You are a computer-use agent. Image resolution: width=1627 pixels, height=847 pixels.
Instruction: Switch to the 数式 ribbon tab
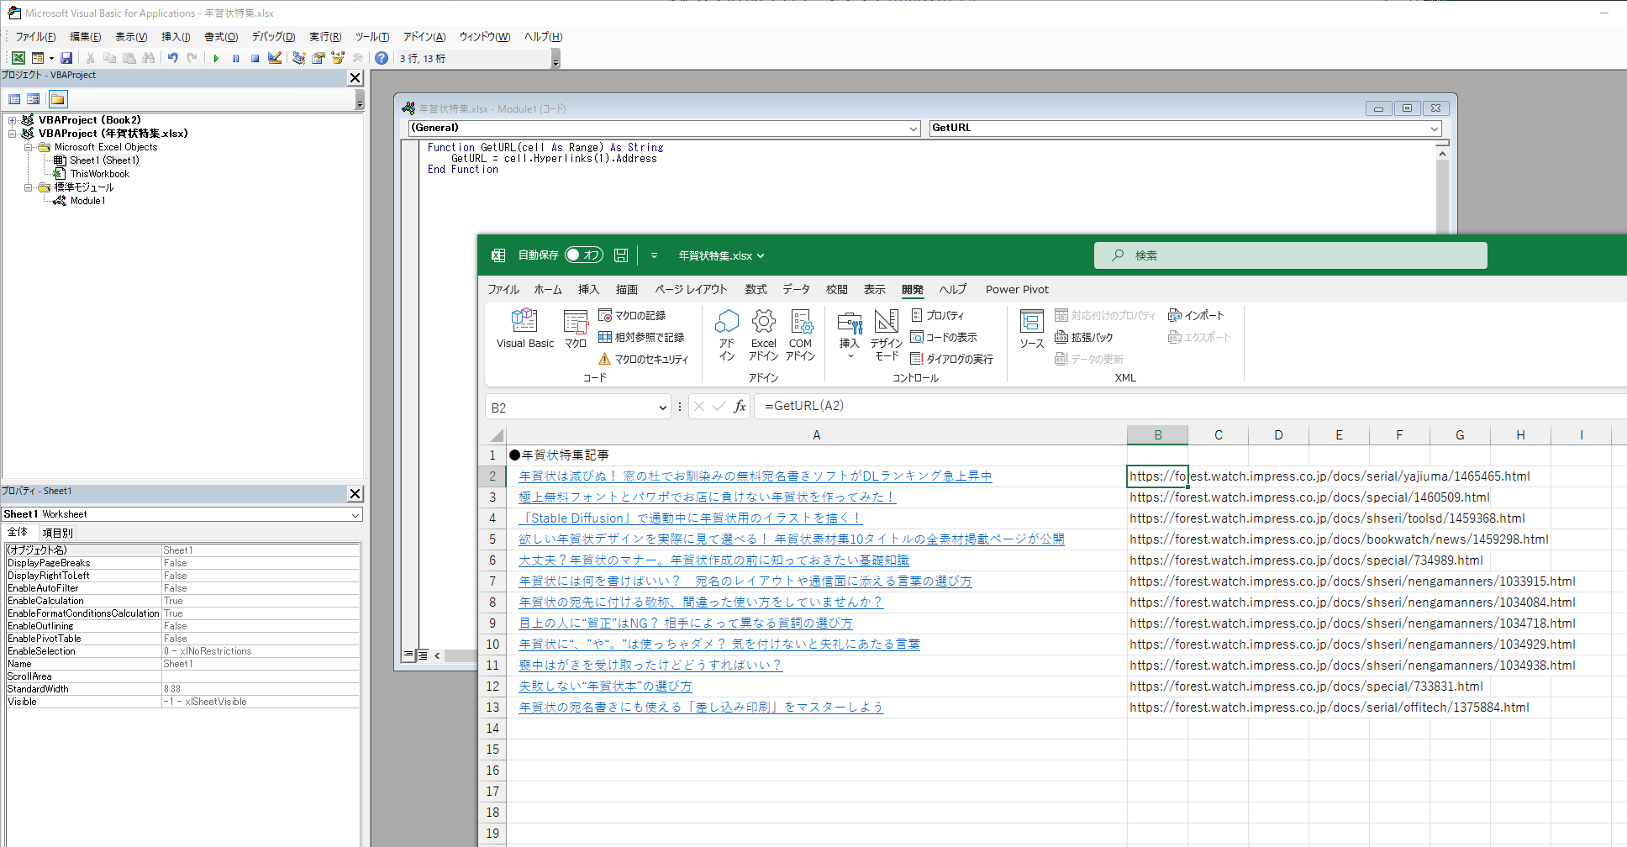[x=755, y=289]
